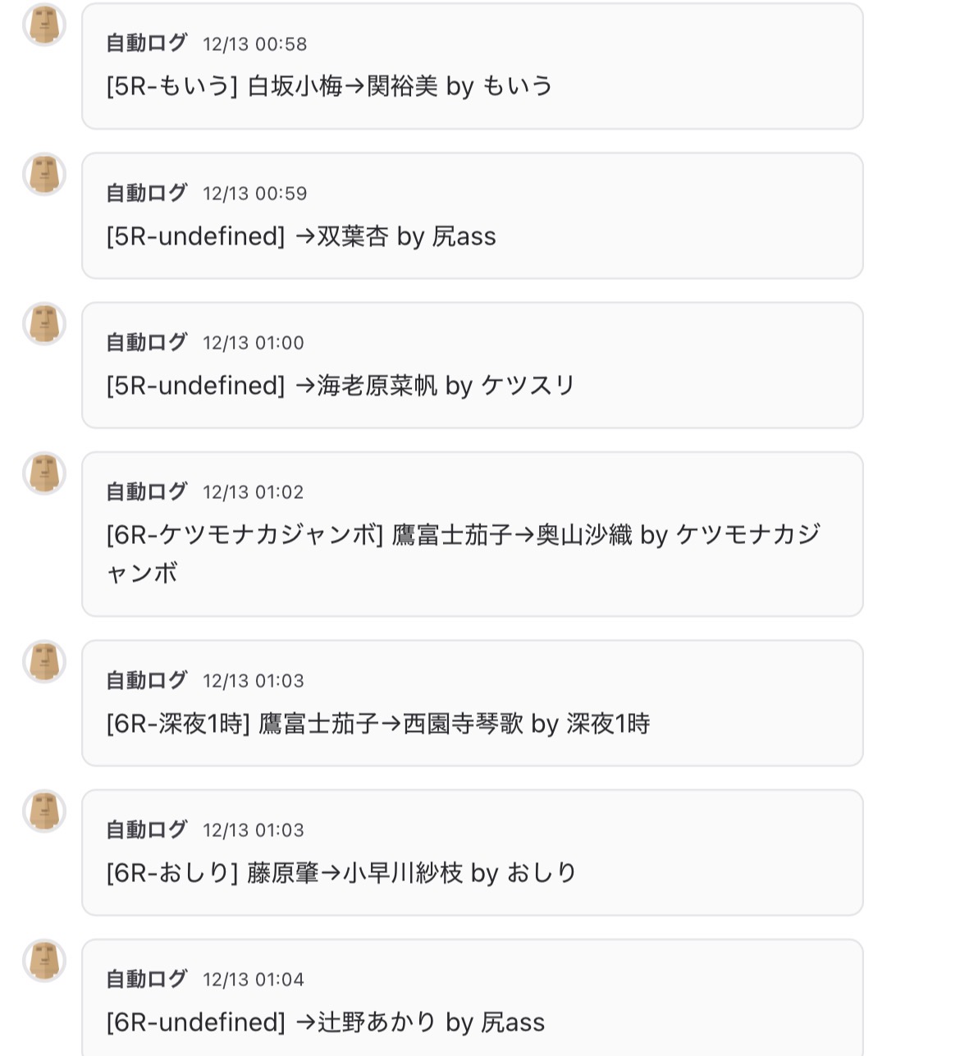
Task: Click the avatar next to the 01:02 message
Action: tap(44, 473)
